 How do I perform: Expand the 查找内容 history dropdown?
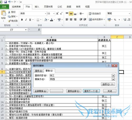[113, 75]
